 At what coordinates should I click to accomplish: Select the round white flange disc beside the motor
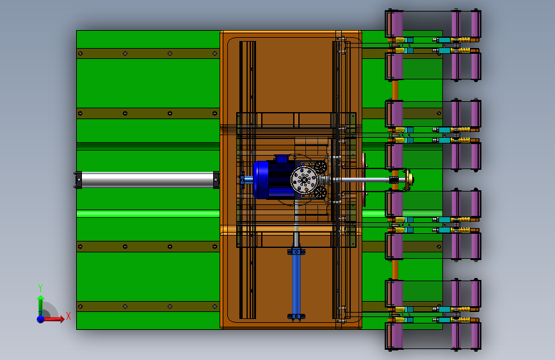[x=304, y=180]
